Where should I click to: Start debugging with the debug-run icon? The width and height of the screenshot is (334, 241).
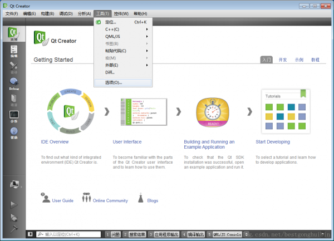[14, 218]
